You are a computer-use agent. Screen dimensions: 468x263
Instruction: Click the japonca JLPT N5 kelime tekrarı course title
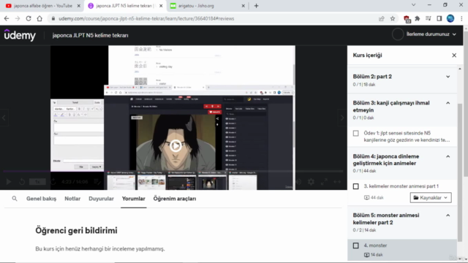tap(90, 35)
